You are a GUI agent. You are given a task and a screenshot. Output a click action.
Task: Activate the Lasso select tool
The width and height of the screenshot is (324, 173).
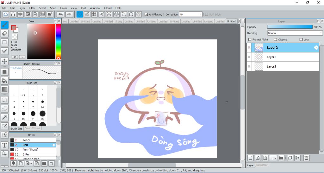(x=4, y=109)
